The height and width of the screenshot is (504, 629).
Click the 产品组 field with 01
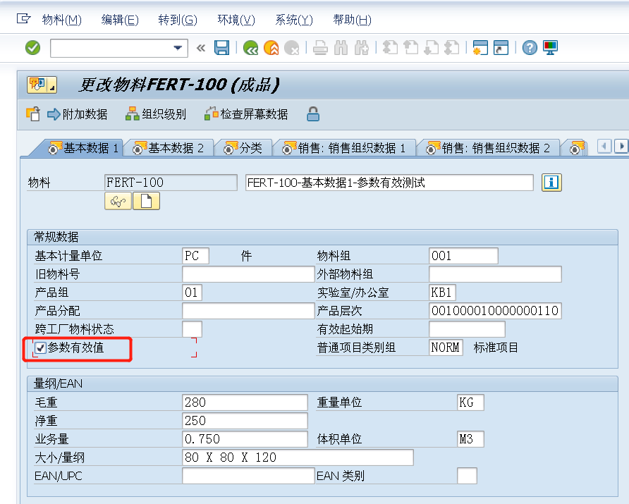pos(192,293)
